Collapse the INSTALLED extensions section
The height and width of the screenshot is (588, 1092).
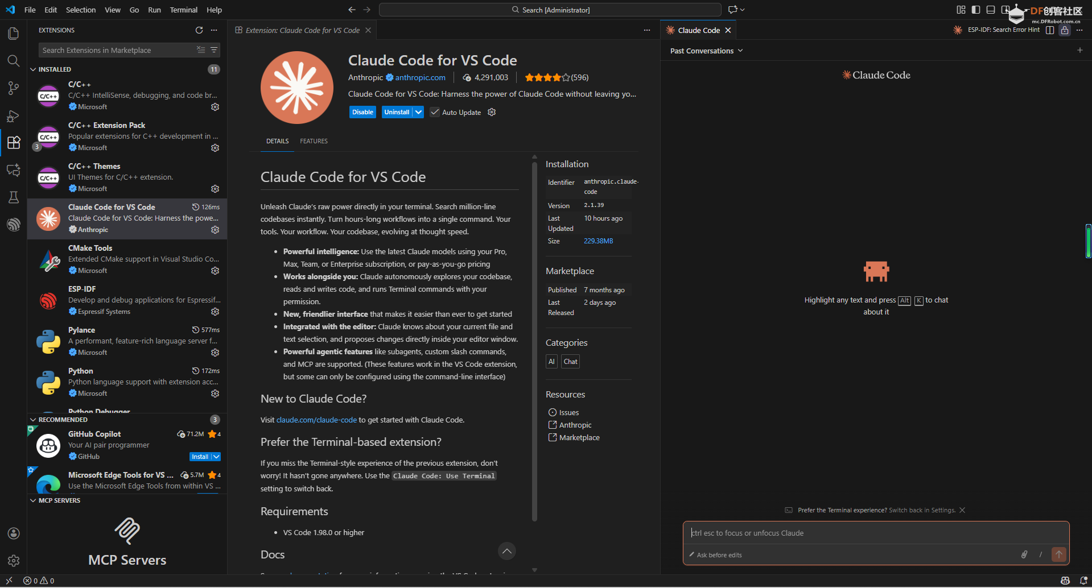(x=34, y=69)
